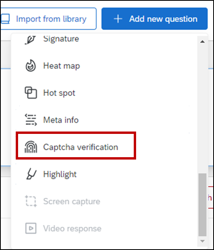This screenshot has width=214, height=250.
Task: Click the scrollbar up arrow
Action: 202,42
